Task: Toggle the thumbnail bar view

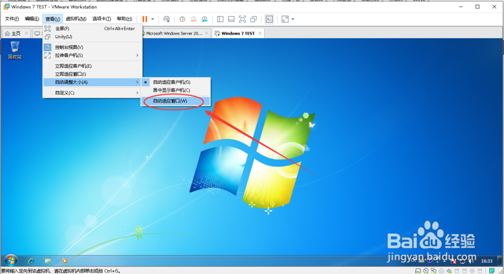Action: [231, 19]
